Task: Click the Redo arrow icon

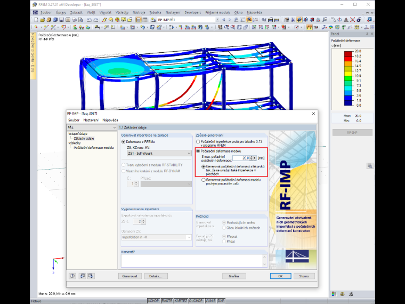Action: [95, 20]
